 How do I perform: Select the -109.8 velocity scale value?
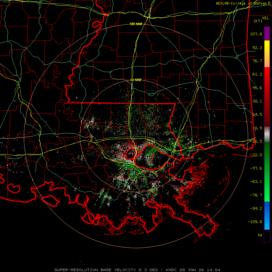tap(255, 222)
